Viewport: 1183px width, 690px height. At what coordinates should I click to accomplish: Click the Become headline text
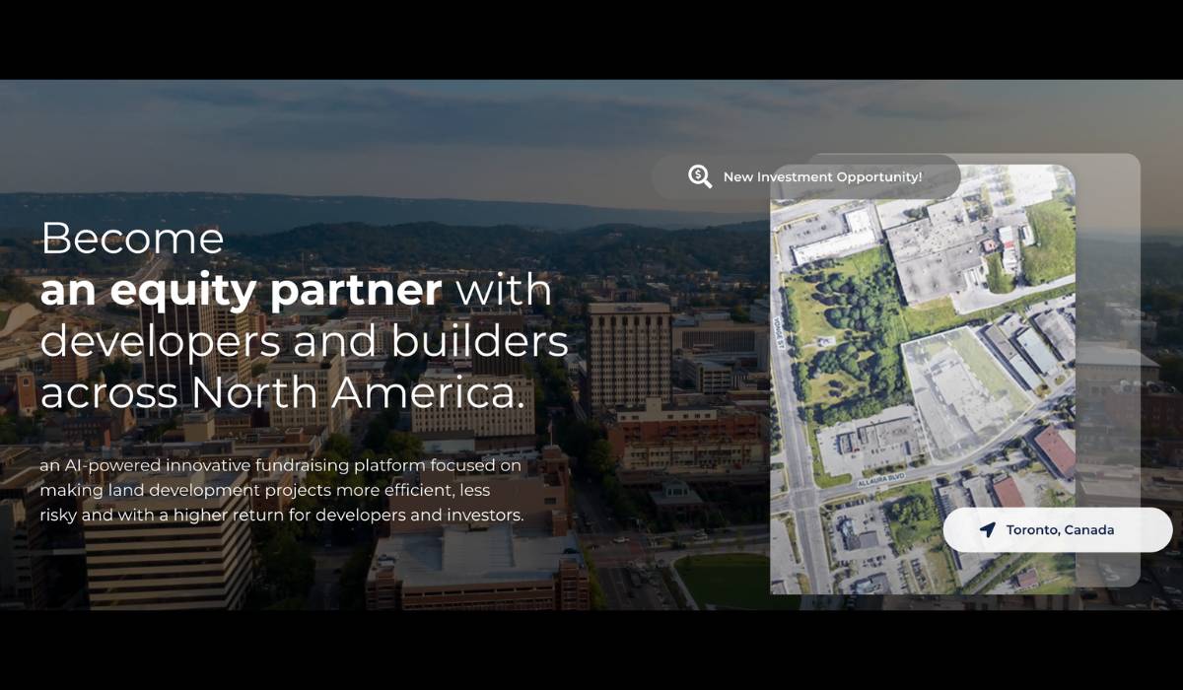(132, 238)
